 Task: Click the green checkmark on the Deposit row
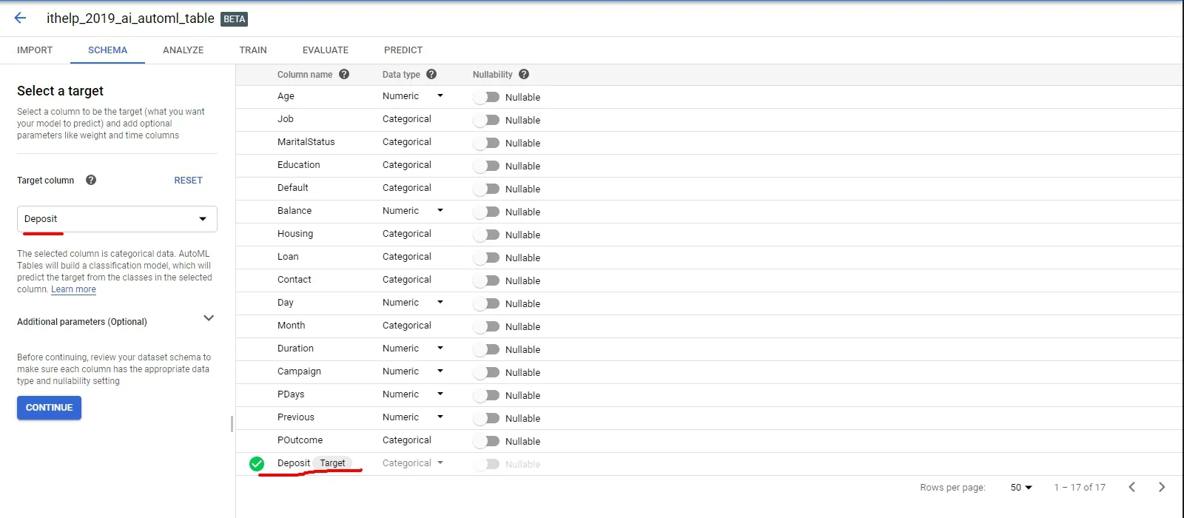(257, 464)
